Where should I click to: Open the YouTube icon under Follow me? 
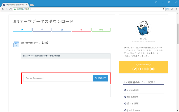pyautogui.click(x=152, y=69)
